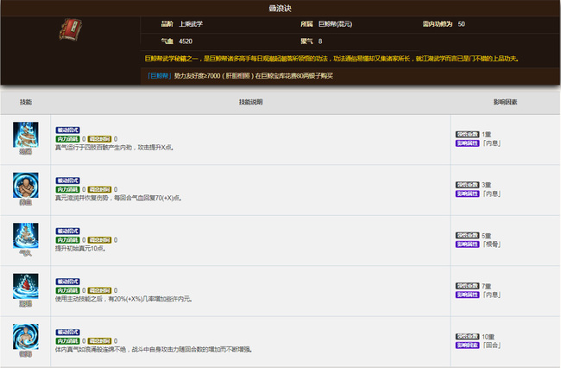Click 被动招式 tag on the 攻击提升 skill
The width and height of the screenshot is (561, 368).
[x=67, y=130]
